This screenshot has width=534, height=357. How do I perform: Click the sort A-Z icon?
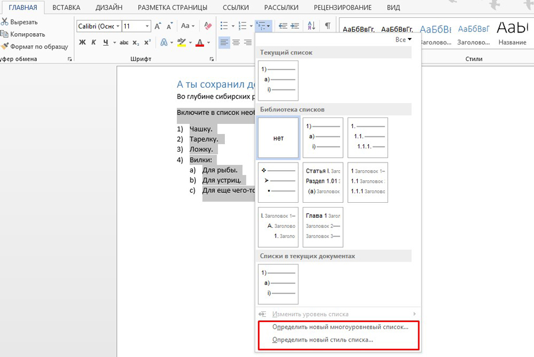311,26
